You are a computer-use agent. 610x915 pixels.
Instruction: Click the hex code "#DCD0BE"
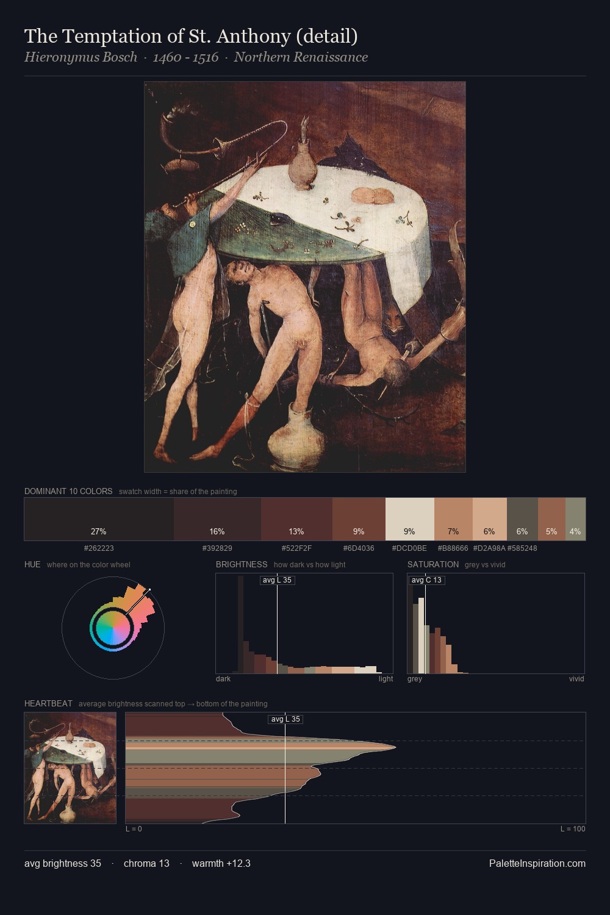[x=409, y=548]
